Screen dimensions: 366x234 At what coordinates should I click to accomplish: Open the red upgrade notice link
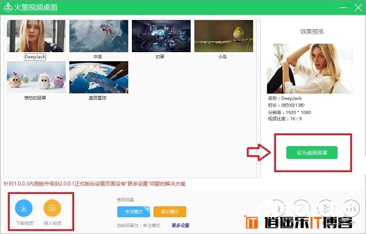click(94, 184)
